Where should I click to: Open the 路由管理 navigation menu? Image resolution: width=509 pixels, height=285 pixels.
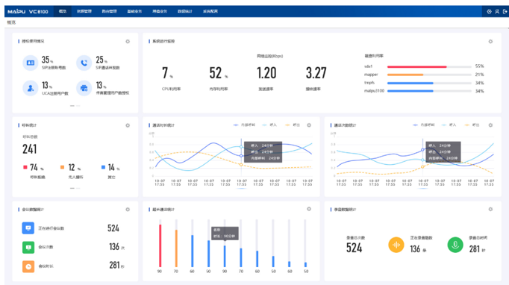coord(109,11)
